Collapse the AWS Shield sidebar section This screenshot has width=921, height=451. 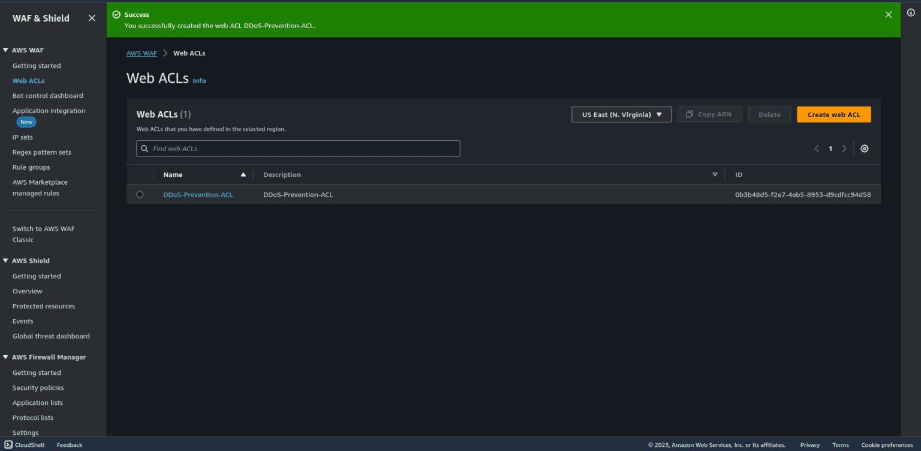tap(6, 261)
